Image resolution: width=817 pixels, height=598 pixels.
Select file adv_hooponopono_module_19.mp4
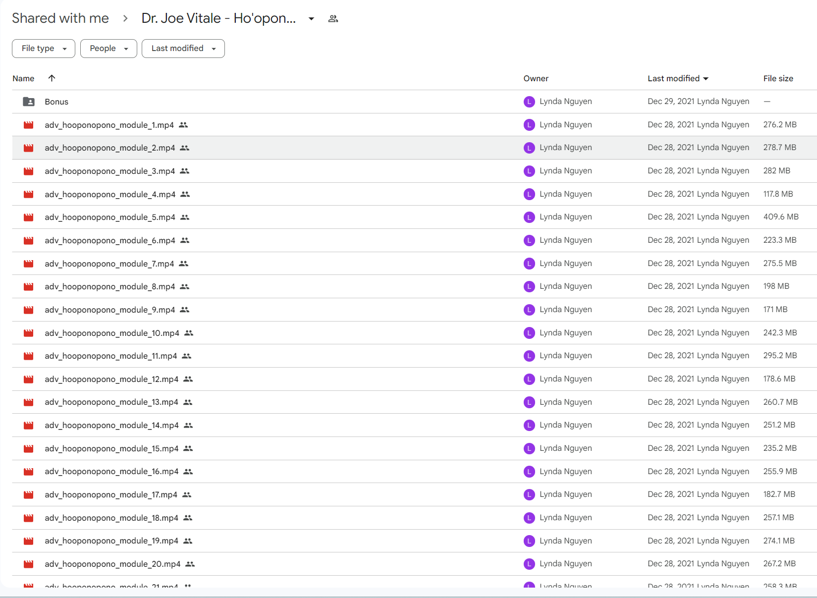(x=111, y=541)
